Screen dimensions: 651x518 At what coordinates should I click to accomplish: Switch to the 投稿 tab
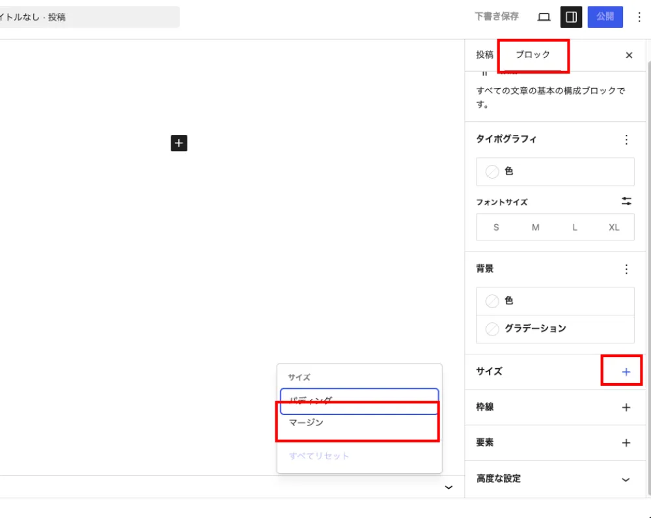pos(484,55)
